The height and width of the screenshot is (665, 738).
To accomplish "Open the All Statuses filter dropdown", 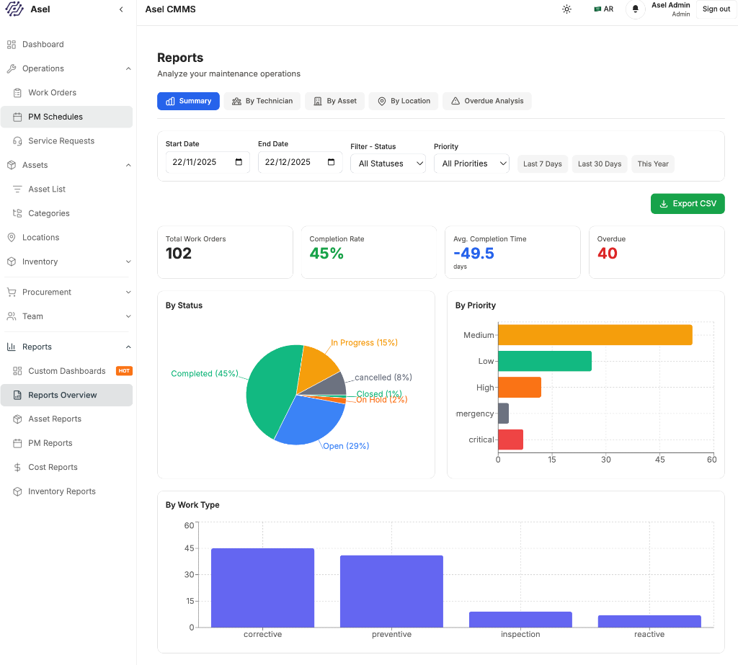I will coord(388,164).
